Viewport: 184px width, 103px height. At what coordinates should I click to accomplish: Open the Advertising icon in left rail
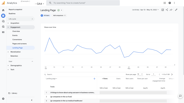3,27
